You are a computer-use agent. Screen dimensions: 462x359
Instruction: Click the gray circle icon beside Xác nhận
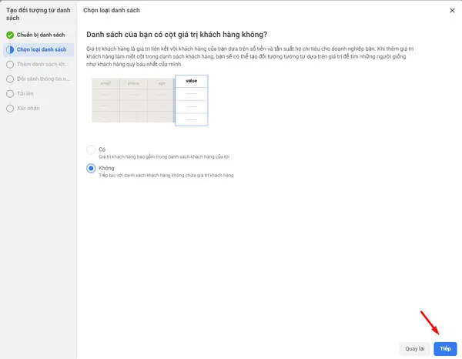click(9, 109)
